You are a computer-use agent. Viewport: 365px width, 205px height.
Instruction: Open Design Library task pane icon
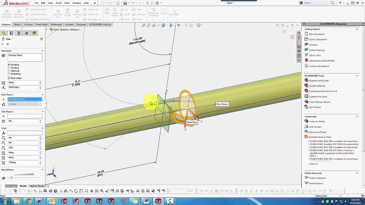299,38
